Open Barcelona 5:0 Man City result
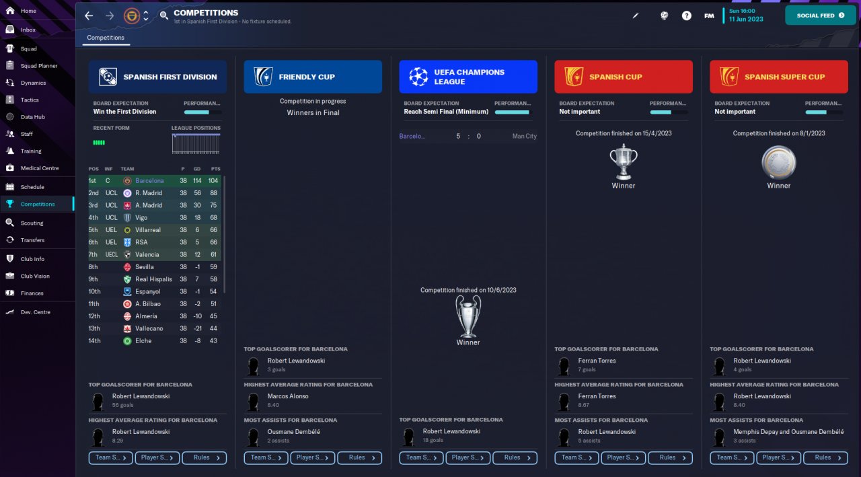 468,136
